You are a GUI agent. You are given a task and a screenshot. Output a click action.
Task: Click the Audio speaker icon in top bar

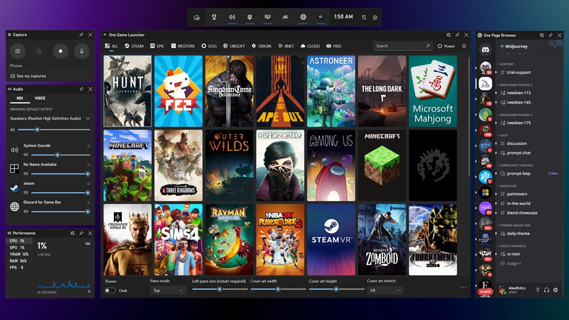(232, 17)
